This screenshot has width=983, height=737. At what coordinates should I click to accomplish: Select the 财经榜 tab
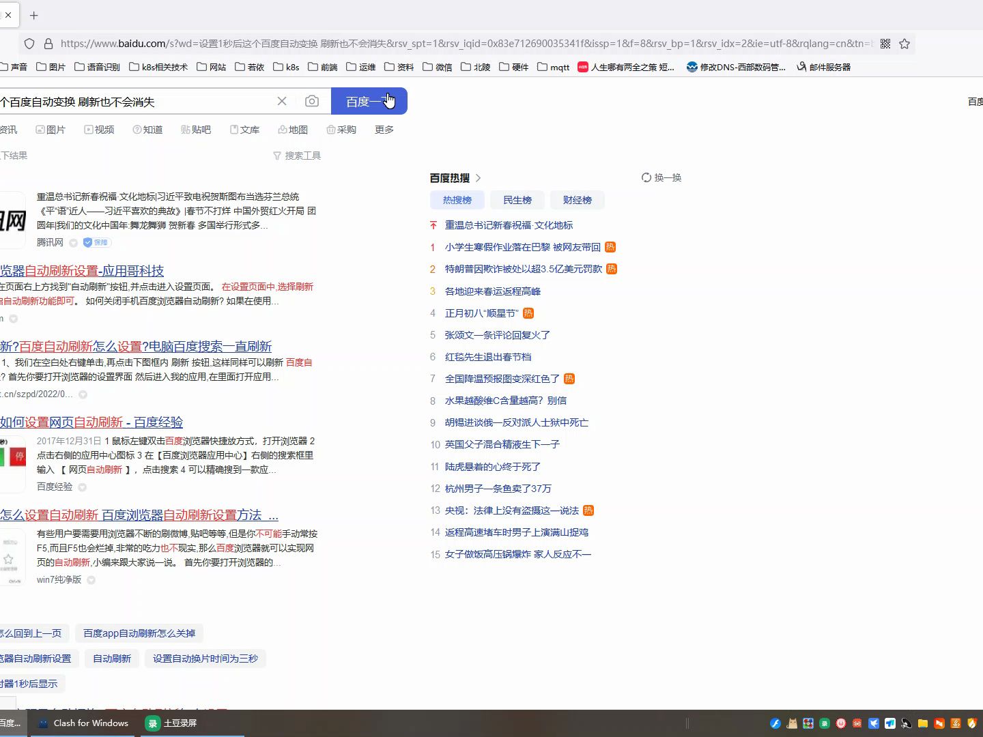[x=578, y=200]
